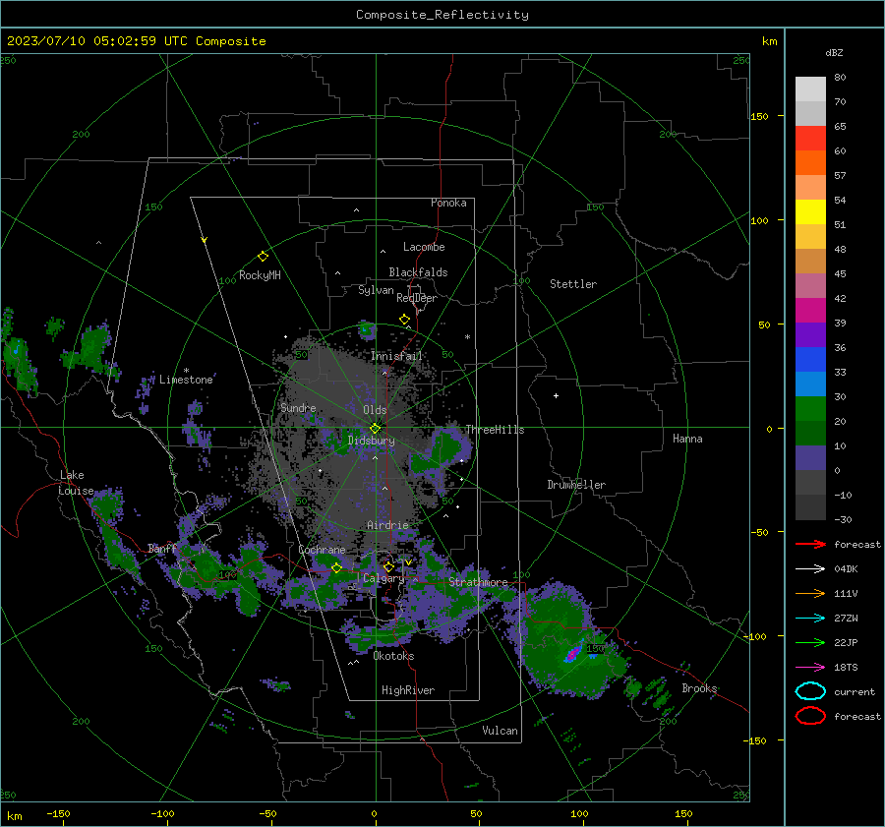Click the purple 39-36 dBZ swatch
The width and height of the screenshot is (885, 827).
pos(810,335)
